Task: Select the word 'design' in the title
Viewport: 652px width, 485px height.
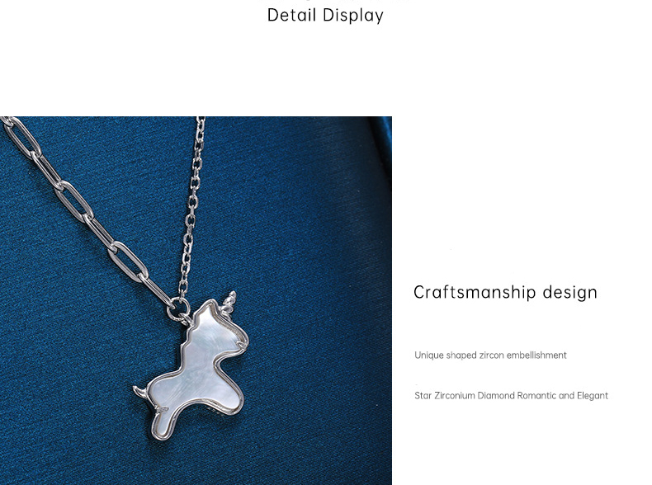Action: (570, 292)
